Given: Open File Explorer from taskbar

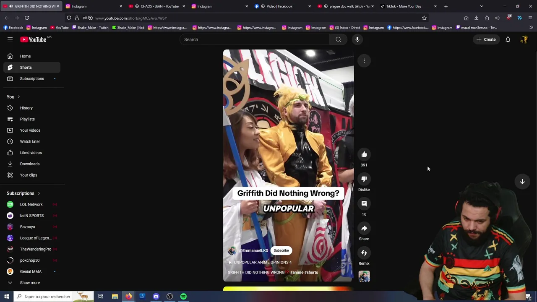Looking at the screenshot, I should pos(115,297).
